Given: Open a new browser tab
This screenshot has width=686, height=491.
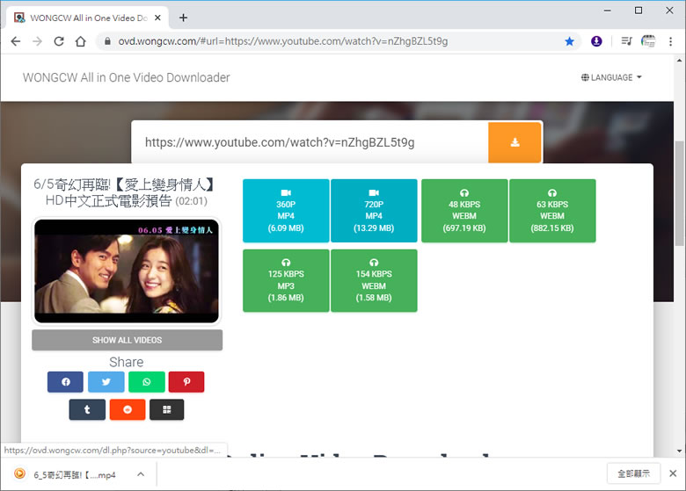Looking at the screenshot, I should pos(183,18).
